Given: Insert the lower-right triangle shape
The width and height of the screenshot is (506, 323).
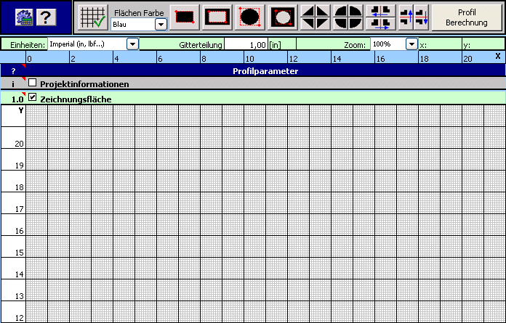Looking at the screenshot, I should point(323,24).
